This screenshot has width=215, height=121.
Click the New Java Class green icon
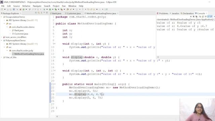24,9
